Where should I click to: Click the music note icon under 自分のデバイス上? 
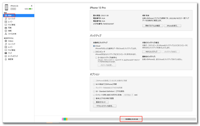pyautogui.click(x=6, y=44)
